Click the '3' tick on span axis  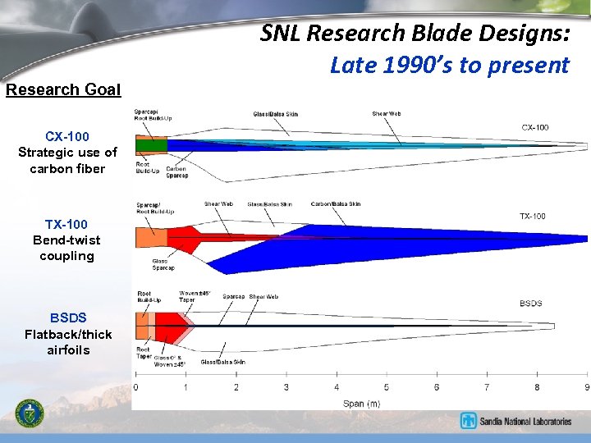pos(286,387)
